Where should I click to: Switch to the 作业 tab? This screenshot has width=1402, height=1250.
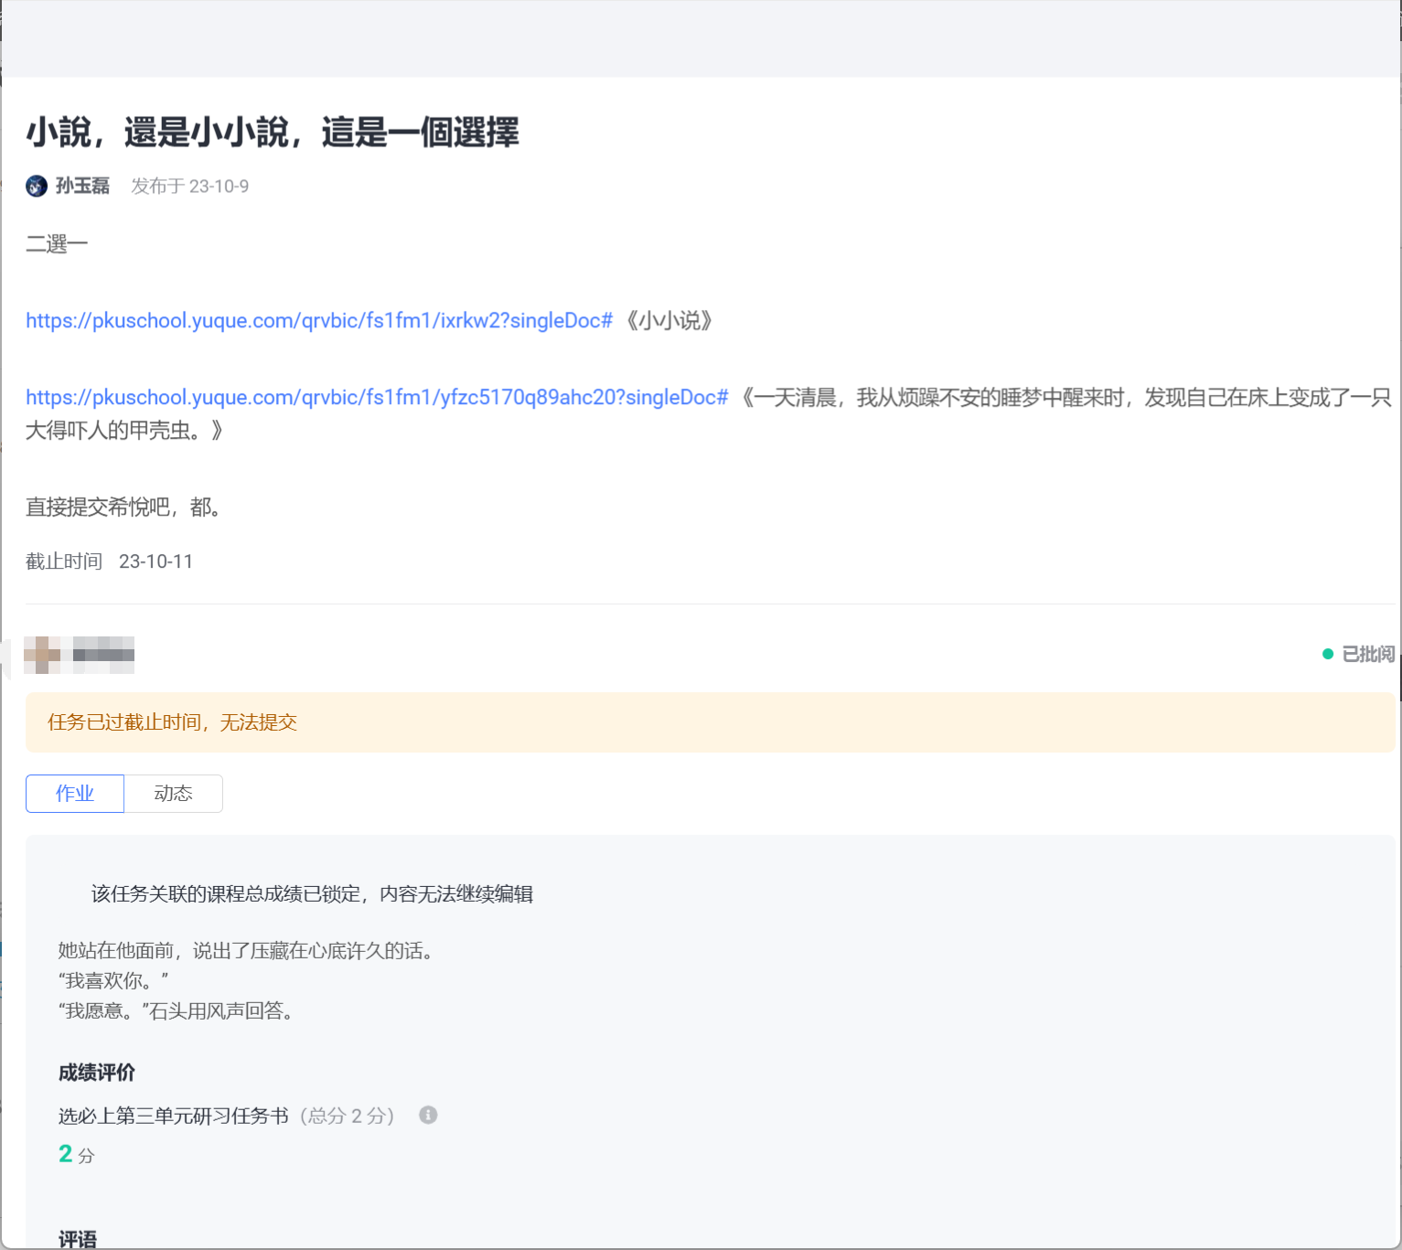[75, 794]
